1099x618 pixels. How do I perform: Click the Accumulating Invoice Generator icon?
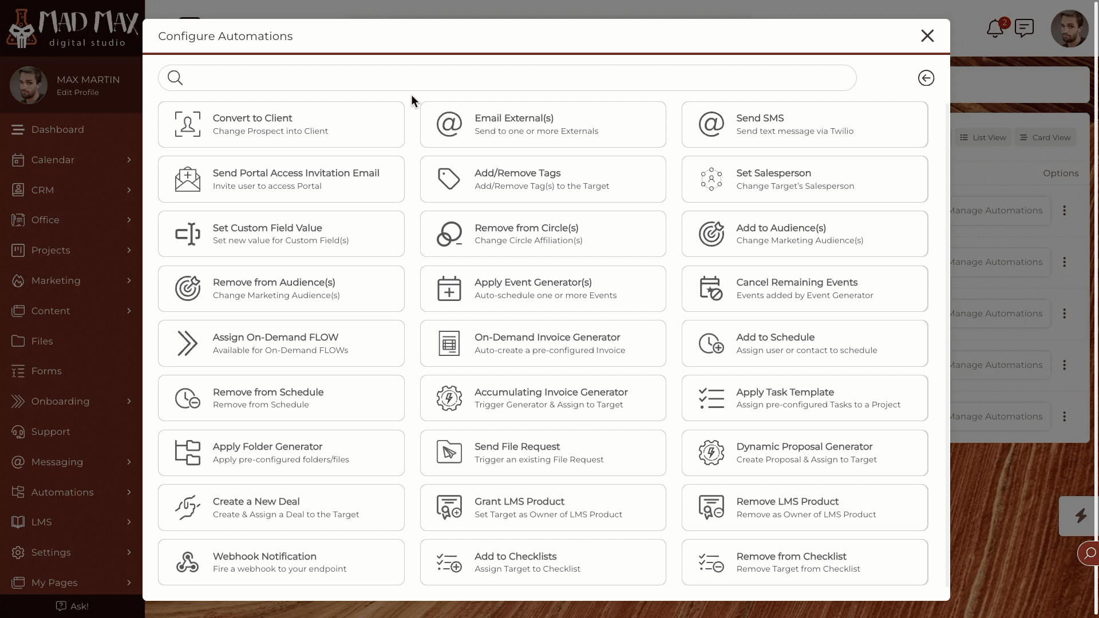click(x=448, y=398)
